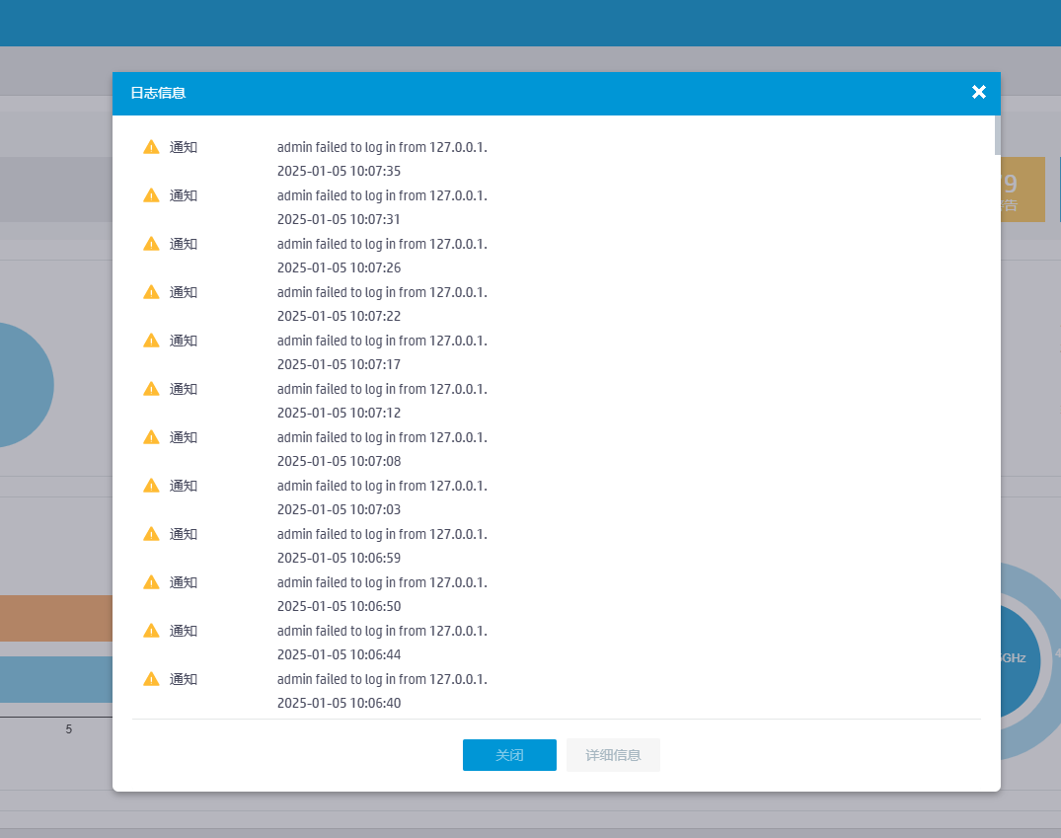Select timestamp 2025-01-05 10:06:40
Viewport: 1061px width, 838px height.
coord(339,704)
